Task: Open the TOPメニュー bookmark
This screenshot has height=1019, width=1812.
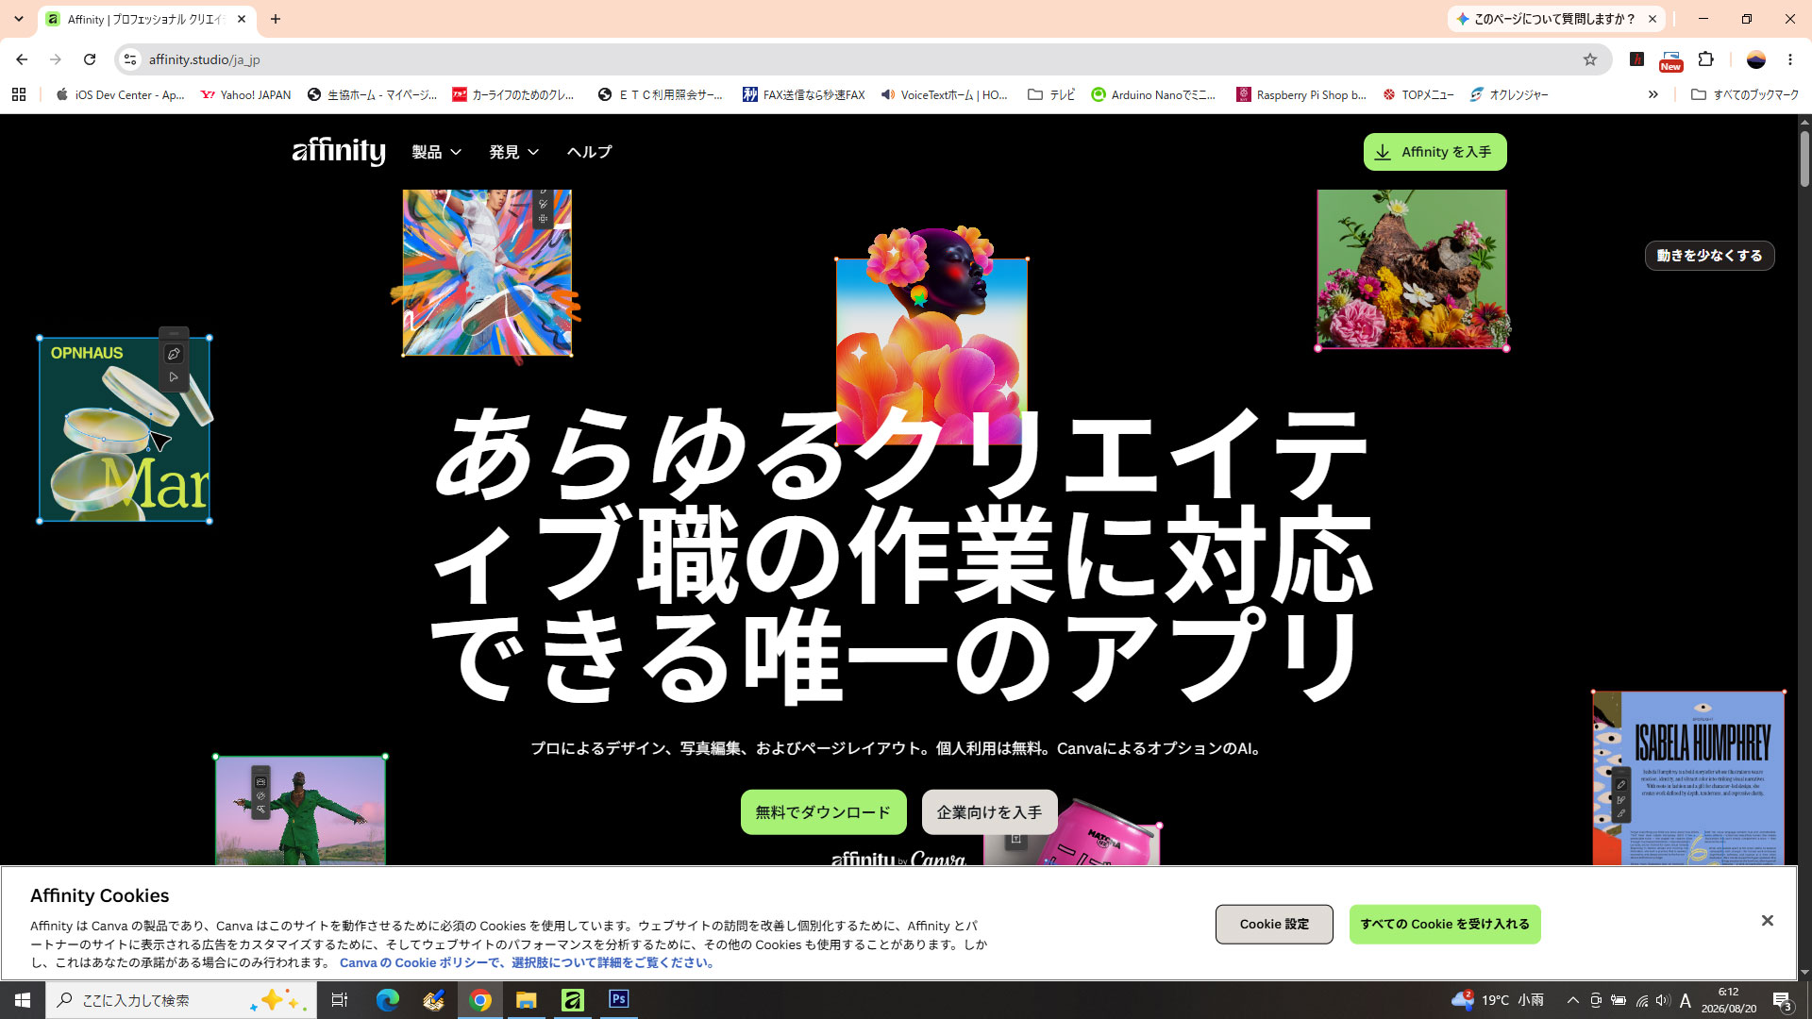Action: 1418,94
